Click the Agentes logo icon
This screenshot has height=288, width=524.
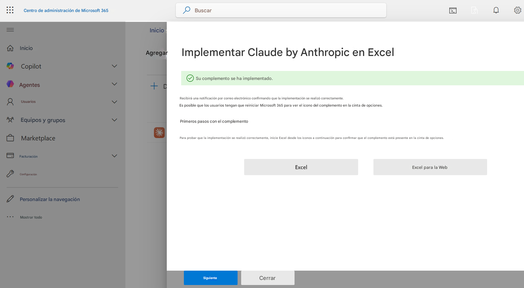pos(10,84)
